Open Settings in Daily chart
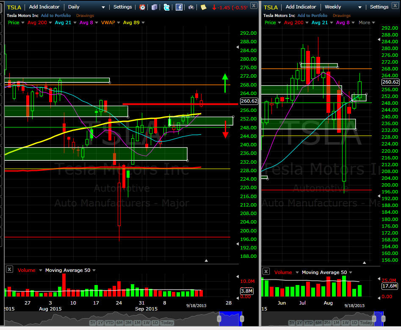This screenshot has width=401, height=330. (122, 7)
